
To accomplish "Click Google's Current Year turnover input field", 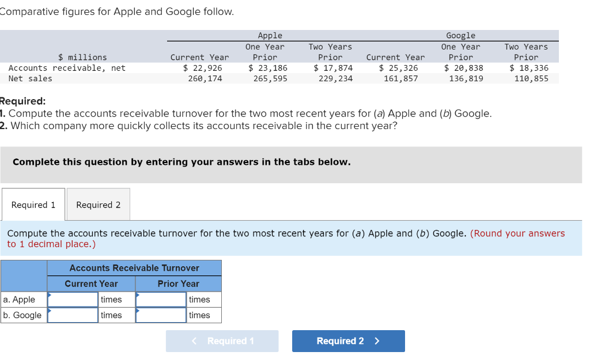I will (x=73, y=315).
